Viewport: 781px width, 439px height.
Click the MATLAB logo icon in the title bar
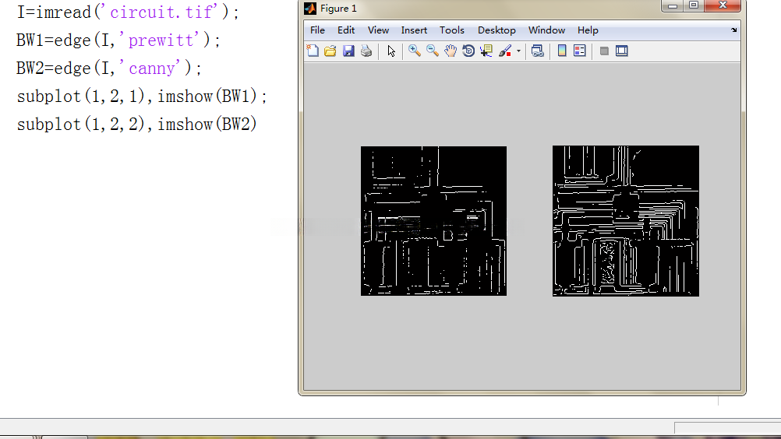(x=310, y=9)
